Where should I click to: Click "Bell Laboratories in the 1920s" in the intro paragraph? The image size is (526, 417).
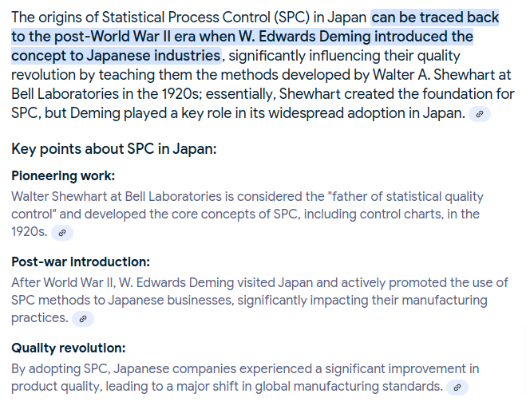106,94
